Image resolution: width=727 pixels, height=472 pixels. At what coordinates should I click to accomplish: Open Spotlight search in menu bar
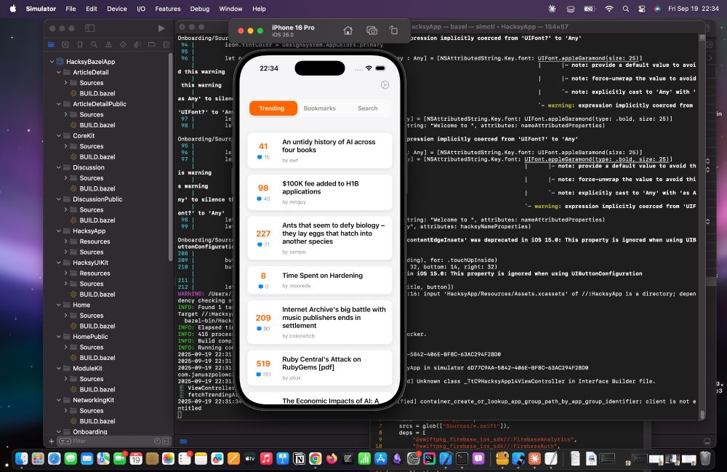626,9
